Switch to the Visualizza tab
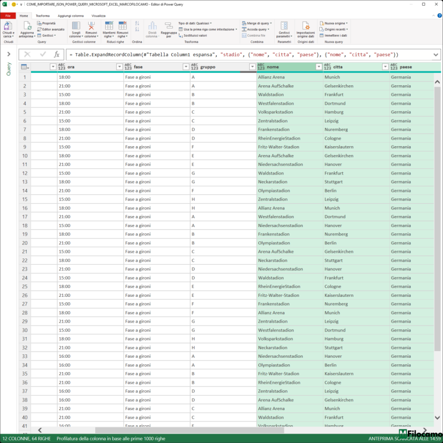 (98, 16)
